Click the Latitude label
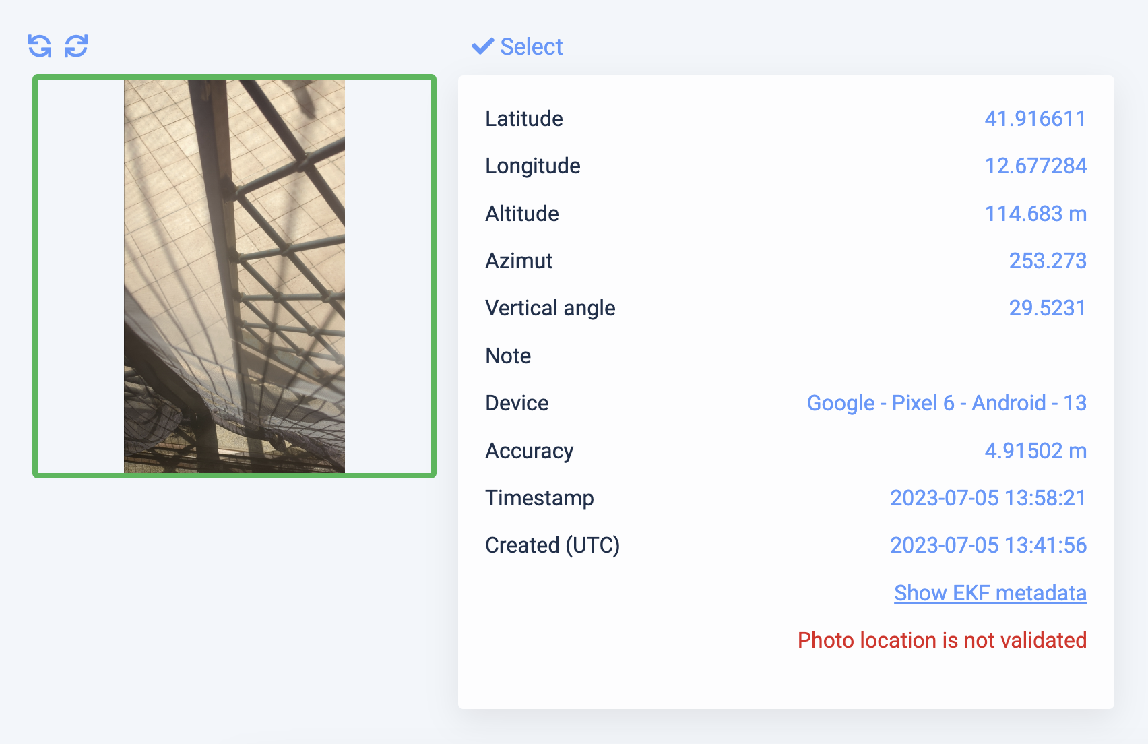Image resolution: width=1148 pixels, height=744 pixels. 524,119
